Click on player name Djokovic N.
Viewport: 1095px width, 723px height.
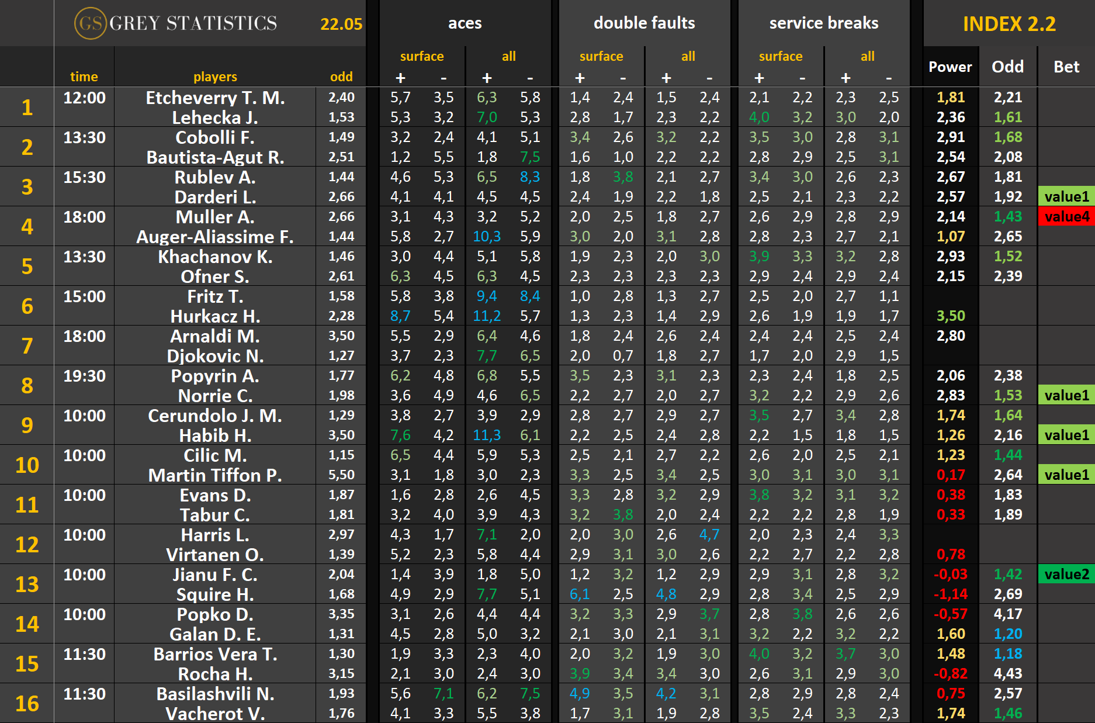(215, 356)
